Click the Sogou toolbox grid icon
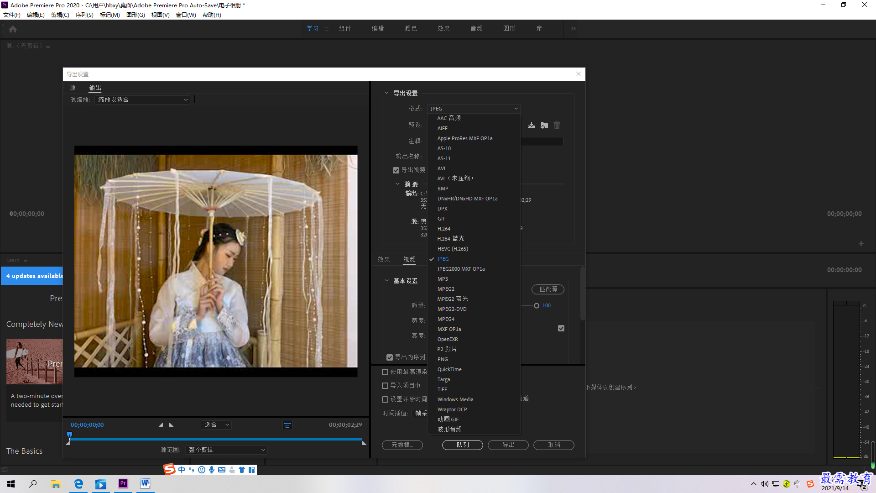The image size is (876, 493). click(x=252, y=470)
